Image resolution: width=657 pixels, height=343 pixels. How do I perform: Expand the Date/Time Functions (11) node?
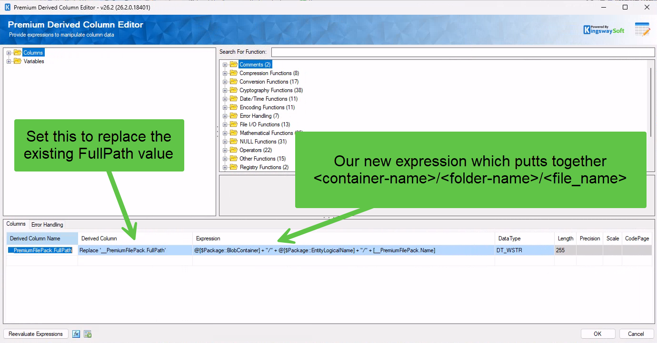point(225,99)
